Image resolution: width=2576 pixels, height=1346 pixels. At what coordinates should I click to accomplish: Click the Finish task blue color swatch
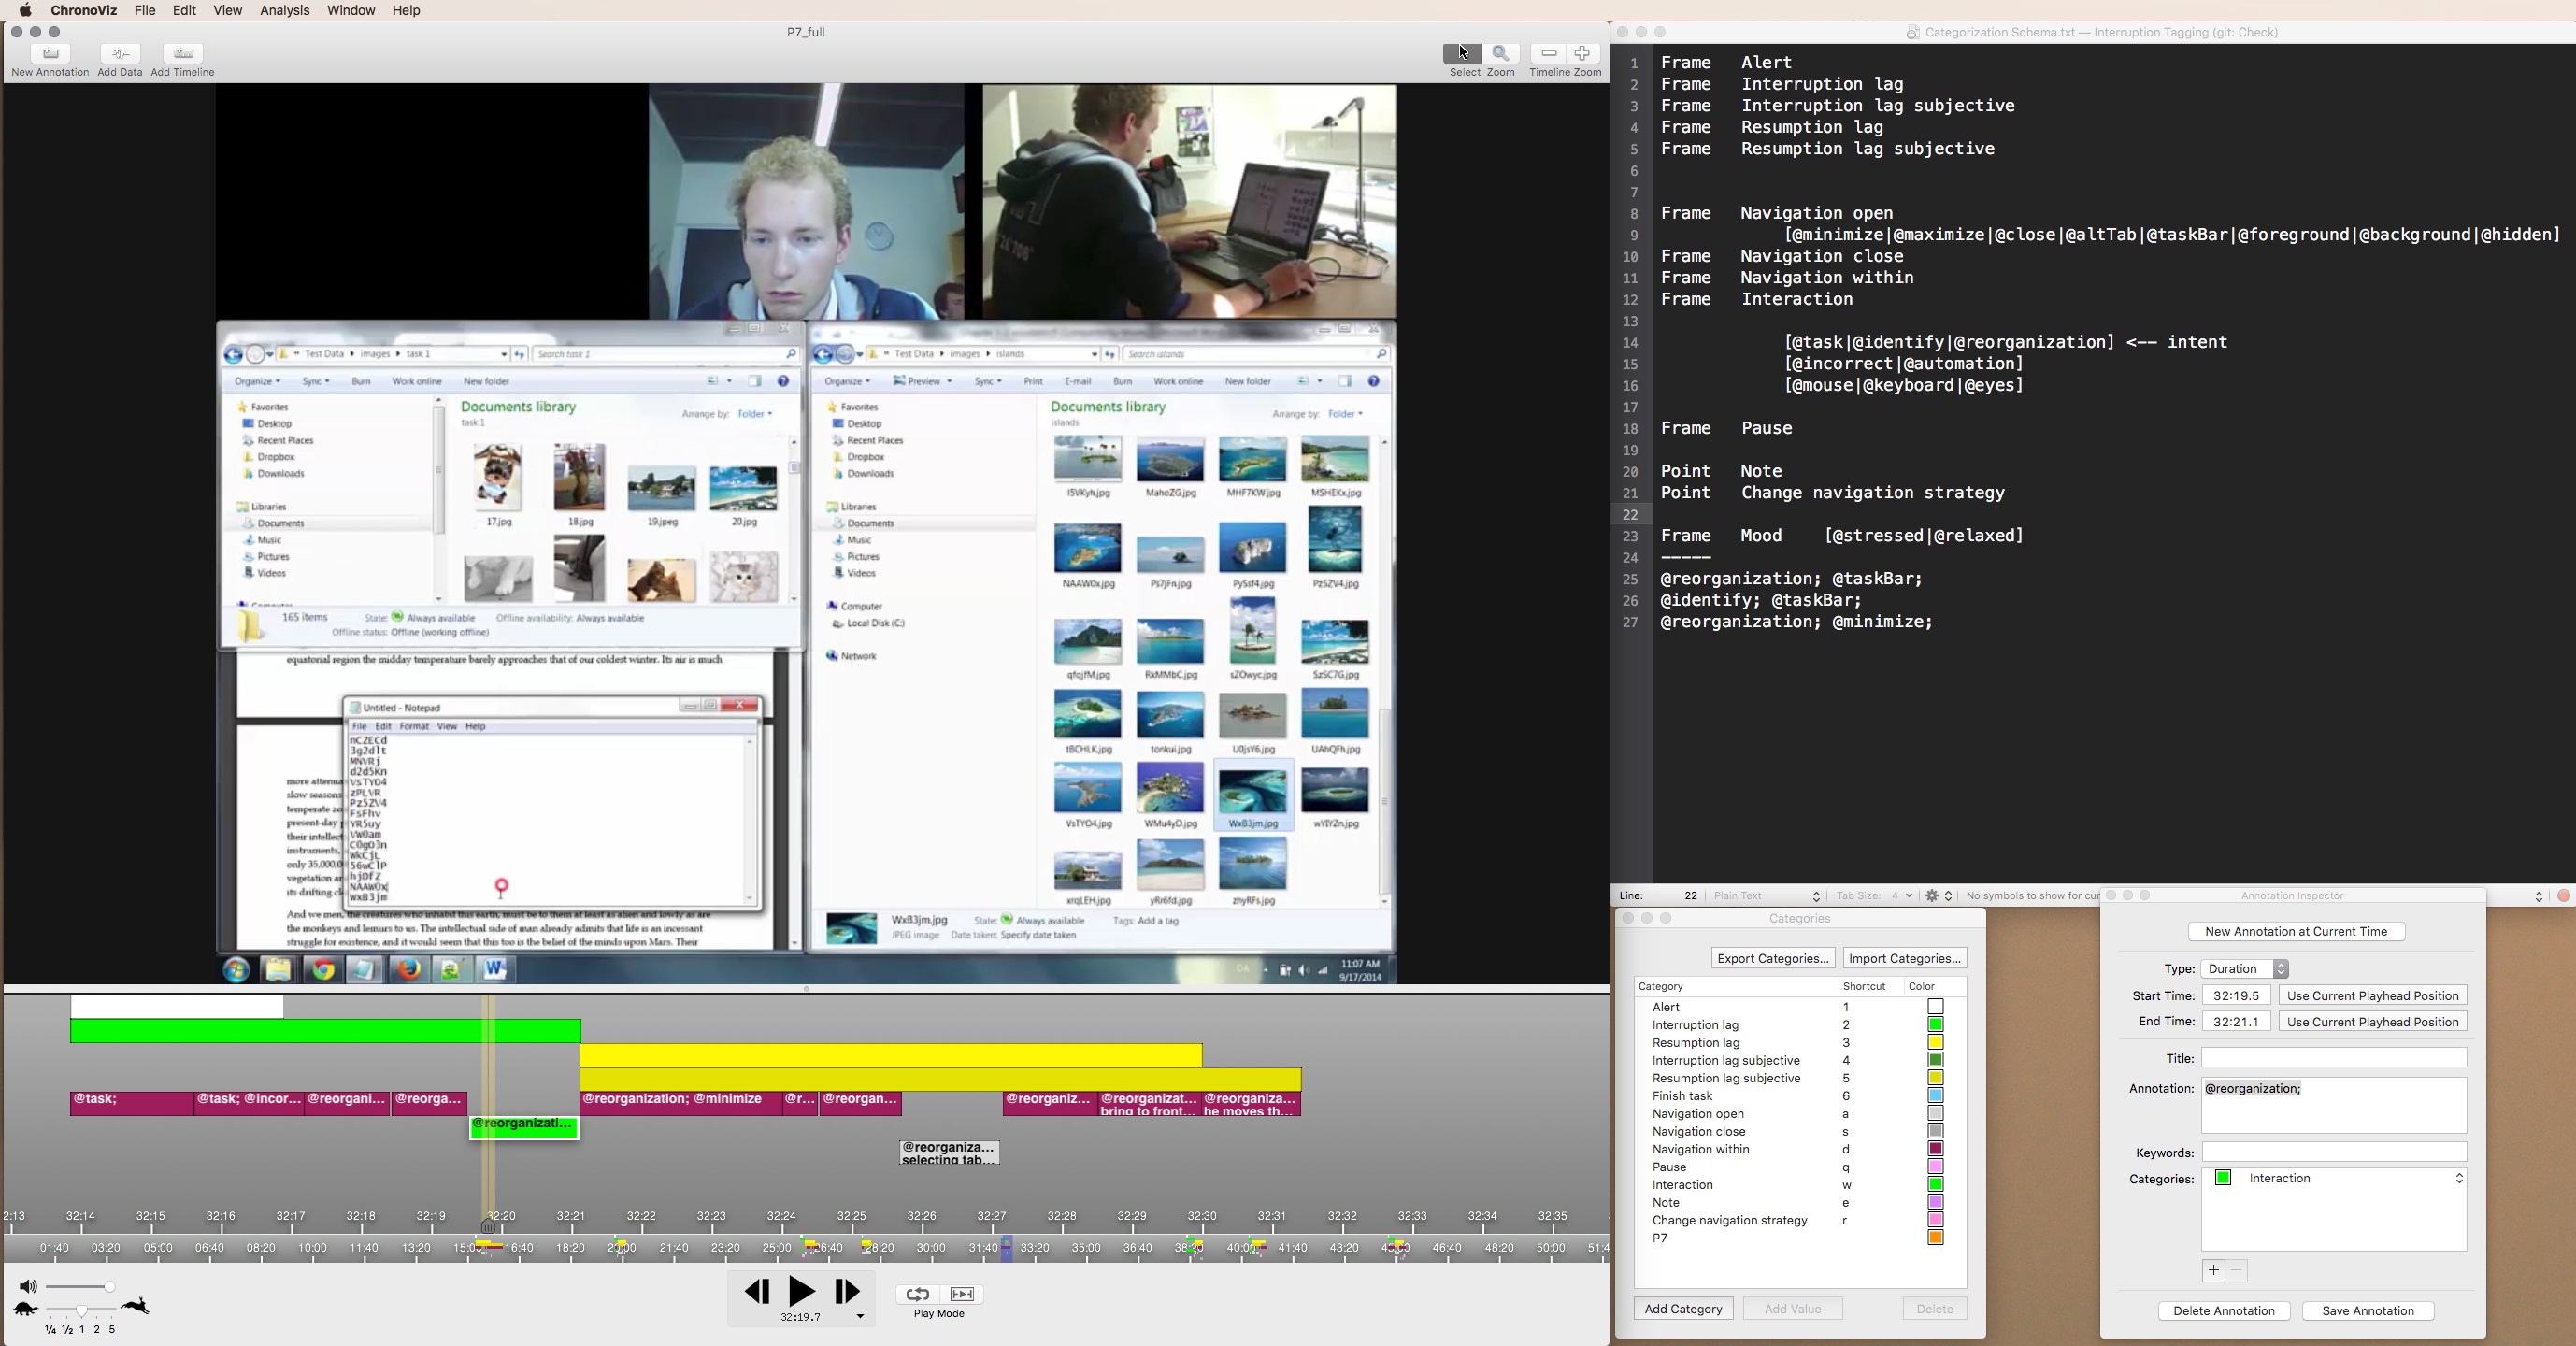click(1935, 1096)
